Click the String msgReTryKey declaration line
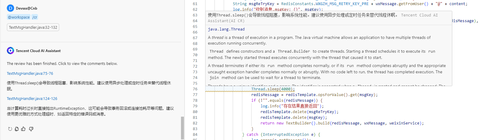Viewport: 478px width, 140px height. 350,4
